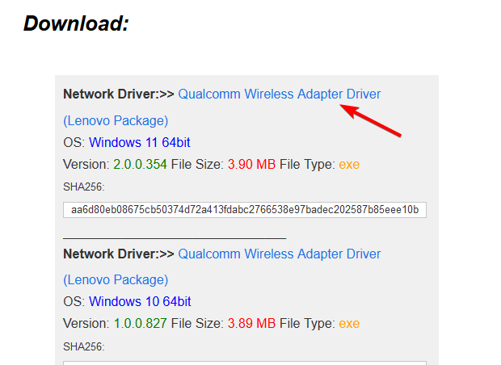Image resolution: width=501 pixels, height=365 pixels.
Task: Click the orange exe file type for Windows 11
Action: click(x=349, y=165)
